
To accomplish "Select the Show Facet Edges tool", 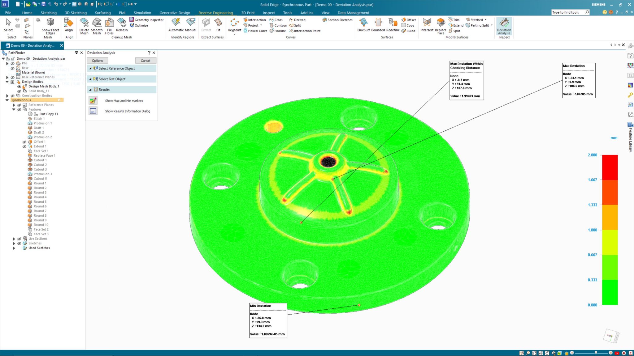I will click(x=50, y=26).
